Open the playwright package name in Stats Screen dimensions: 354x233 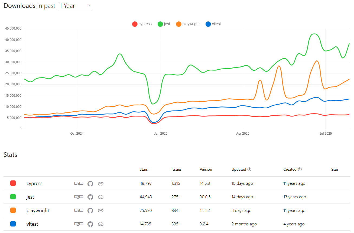(38, 211)
